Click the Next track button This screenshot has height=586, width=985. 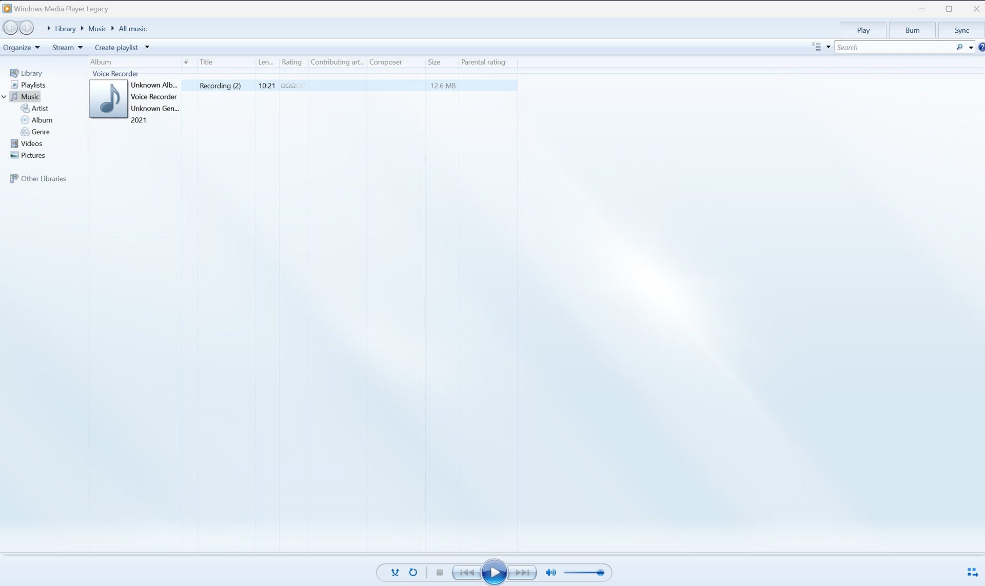[522, 573]
